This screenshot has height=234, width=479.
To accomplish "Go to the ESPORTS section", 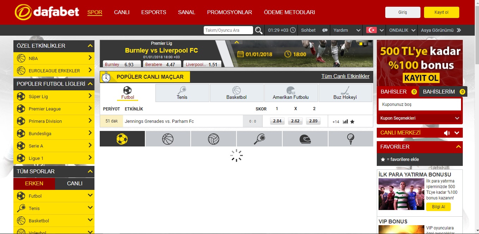I will [x=154, y=12].
